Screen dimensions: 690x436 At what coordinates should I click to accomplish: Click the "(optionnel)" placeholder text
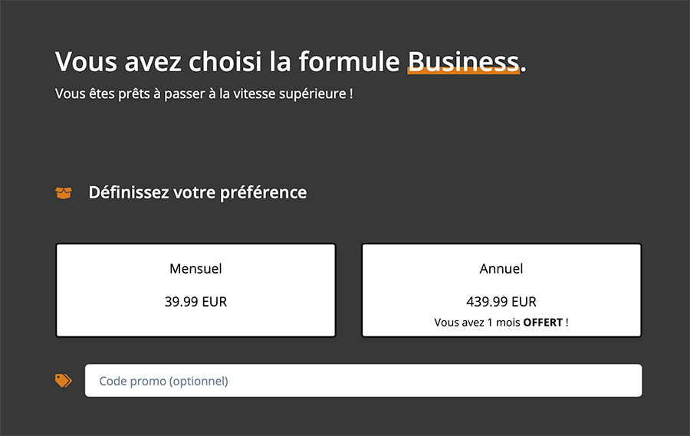coord(199,381)
